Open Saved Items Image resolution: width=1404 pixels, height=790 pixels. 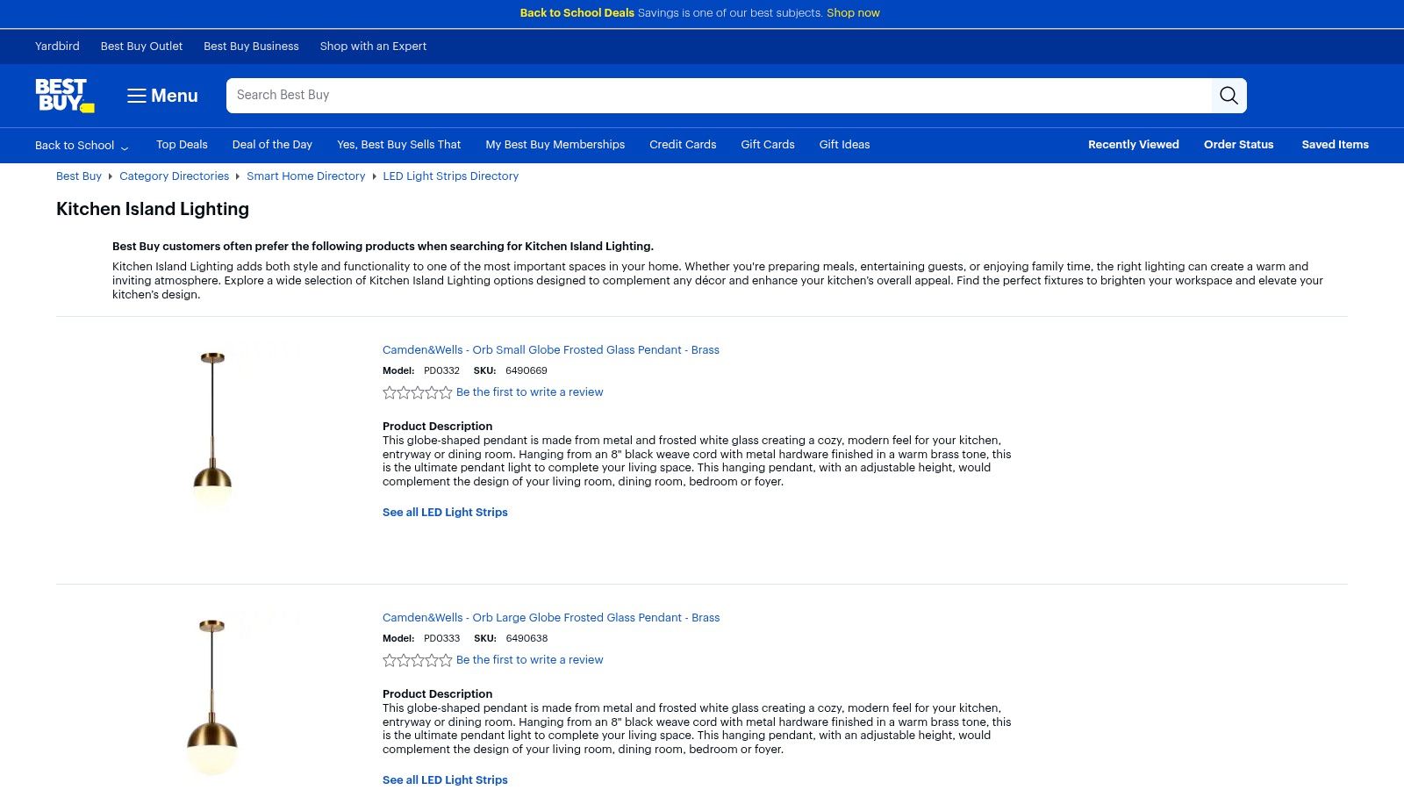click(x=1335, y=145)
